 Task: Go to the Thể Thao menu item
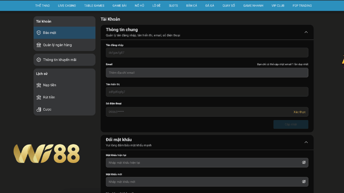[41, 6]
